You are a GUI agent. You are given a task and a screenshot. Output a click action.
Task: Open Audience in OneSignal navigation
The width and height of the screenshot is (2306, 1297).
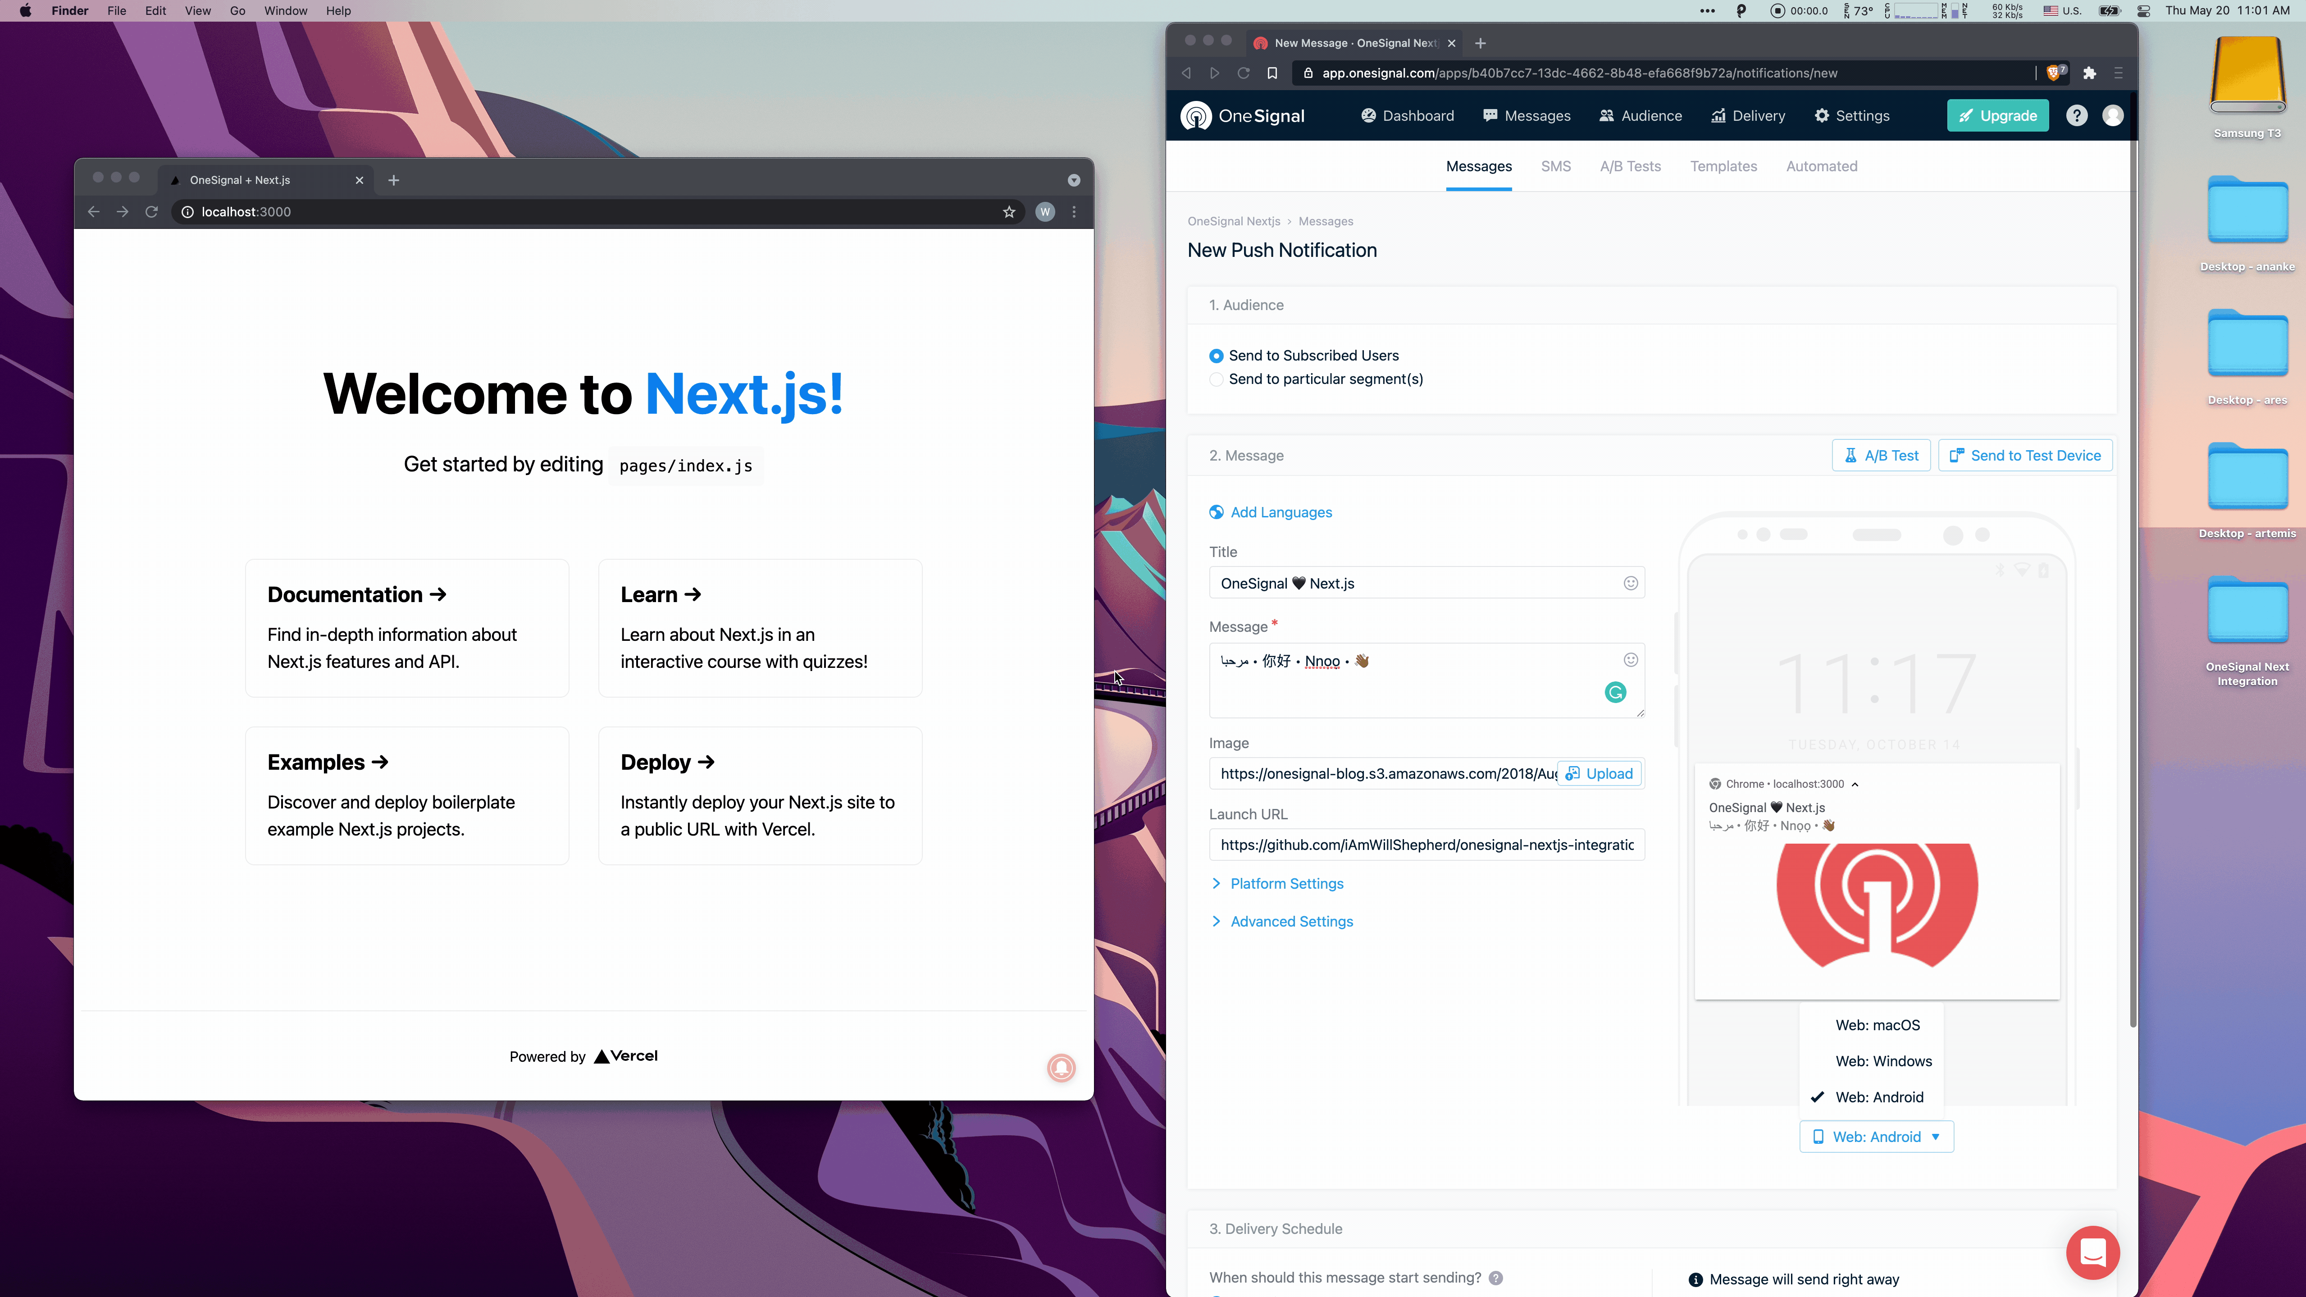[1640, 115]
